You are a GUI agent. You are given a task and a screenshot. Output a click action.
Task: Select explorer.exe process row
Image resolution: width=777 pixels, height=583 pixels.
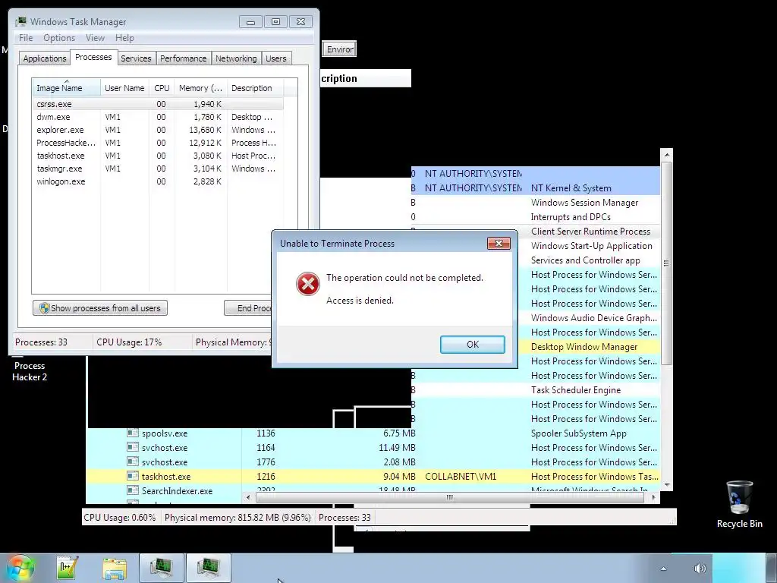158,130
